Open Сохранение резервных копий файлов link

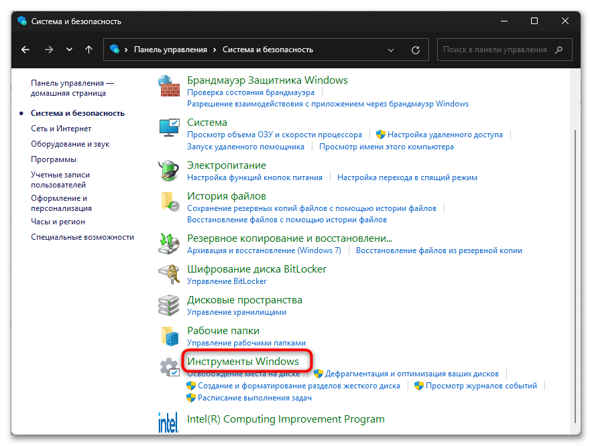[x=312, y=208]
